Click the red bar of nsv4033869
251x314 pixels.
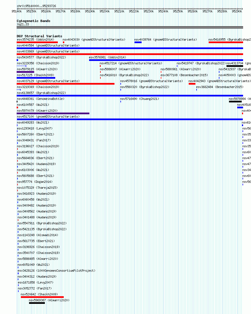pyautogui.click(x=130, y=54)
